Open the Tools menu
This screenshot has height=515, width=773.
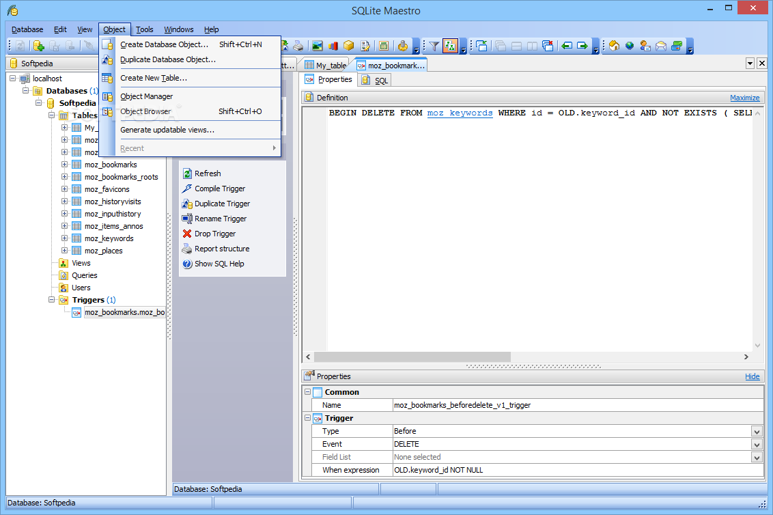[x=145, y=29]
